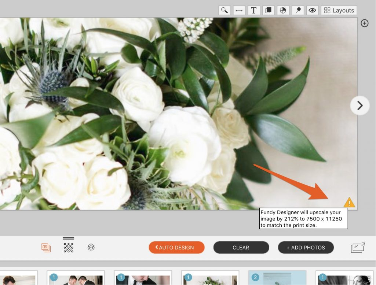Open the quartered circle color tool

pyautogui.click(x=283, y=10)
